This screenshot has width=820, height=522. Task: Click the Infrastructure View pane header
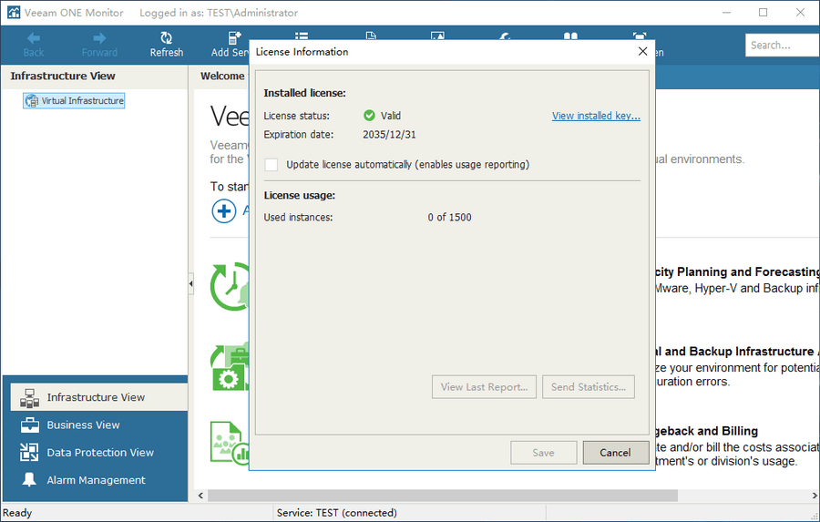pyautogui.click(x=63, y=76)
